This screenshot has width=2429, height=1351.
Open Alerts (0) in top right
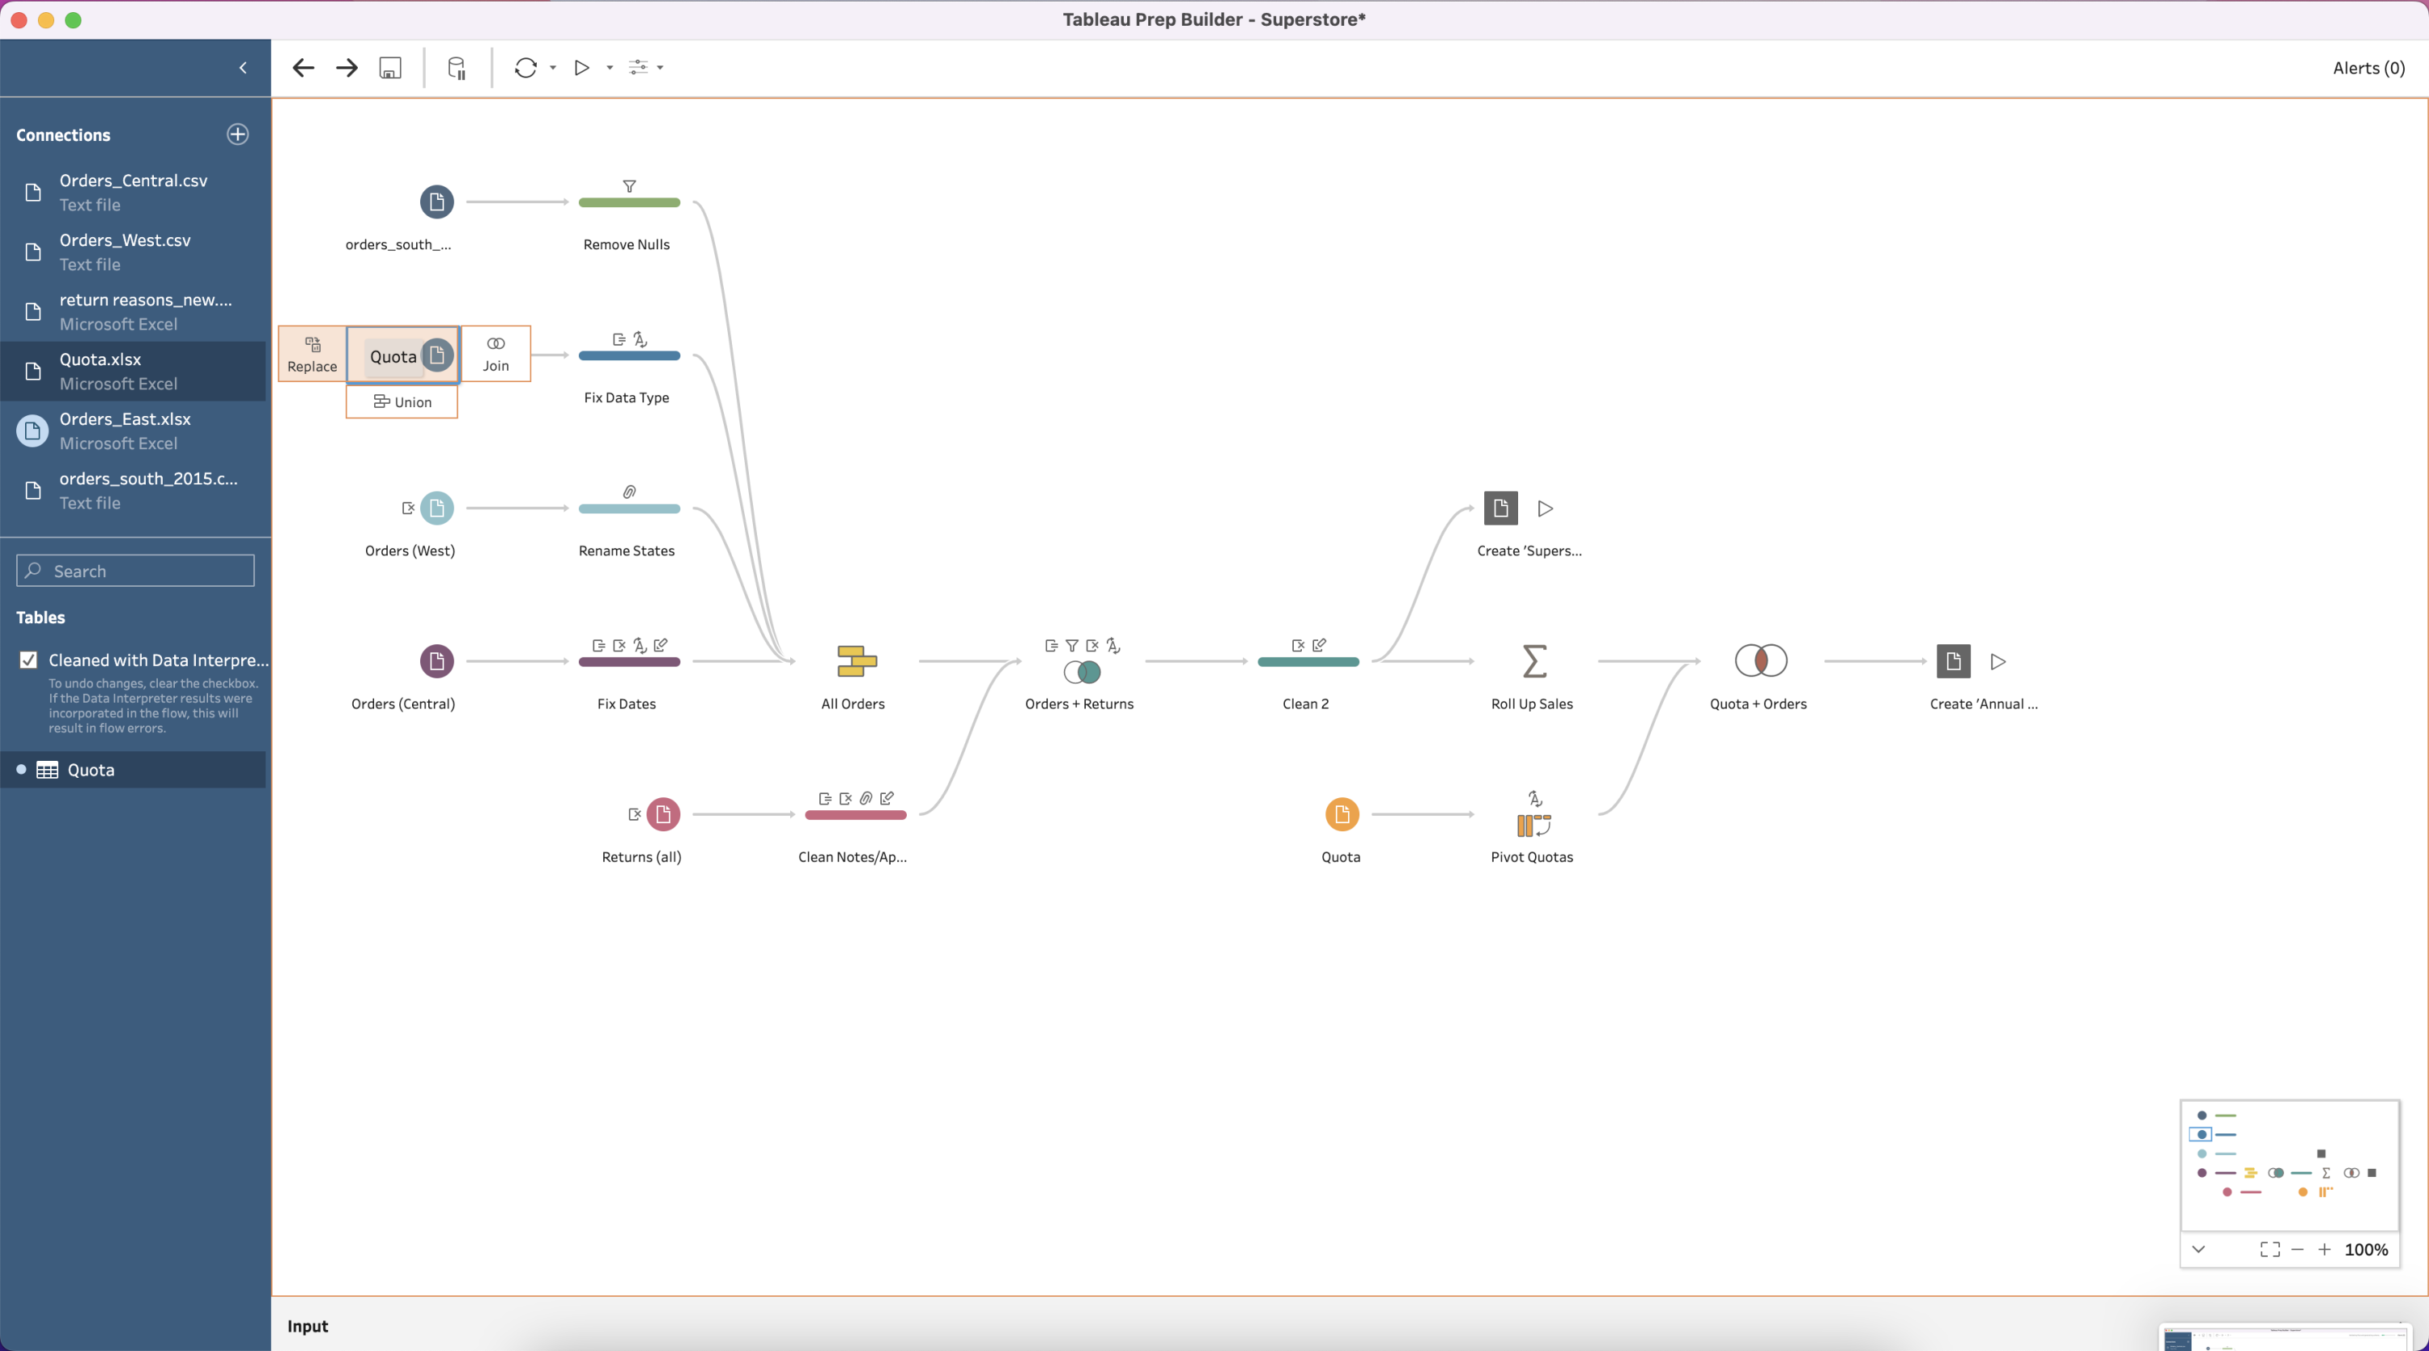2367,68
